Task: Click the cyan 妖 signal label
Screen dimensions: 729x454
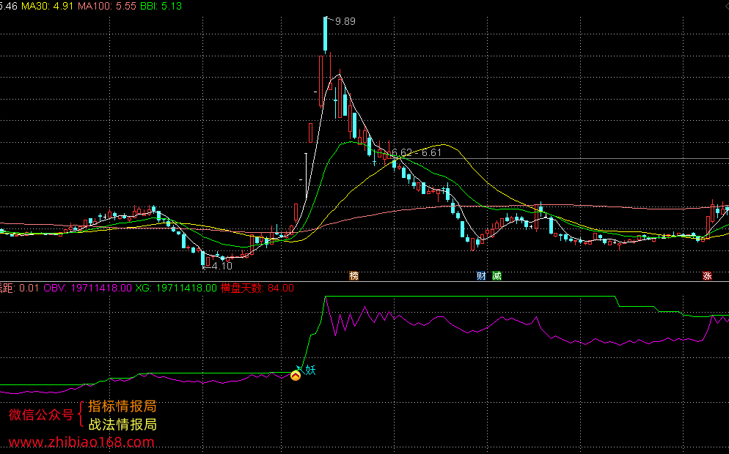Action: pos(310,370)
